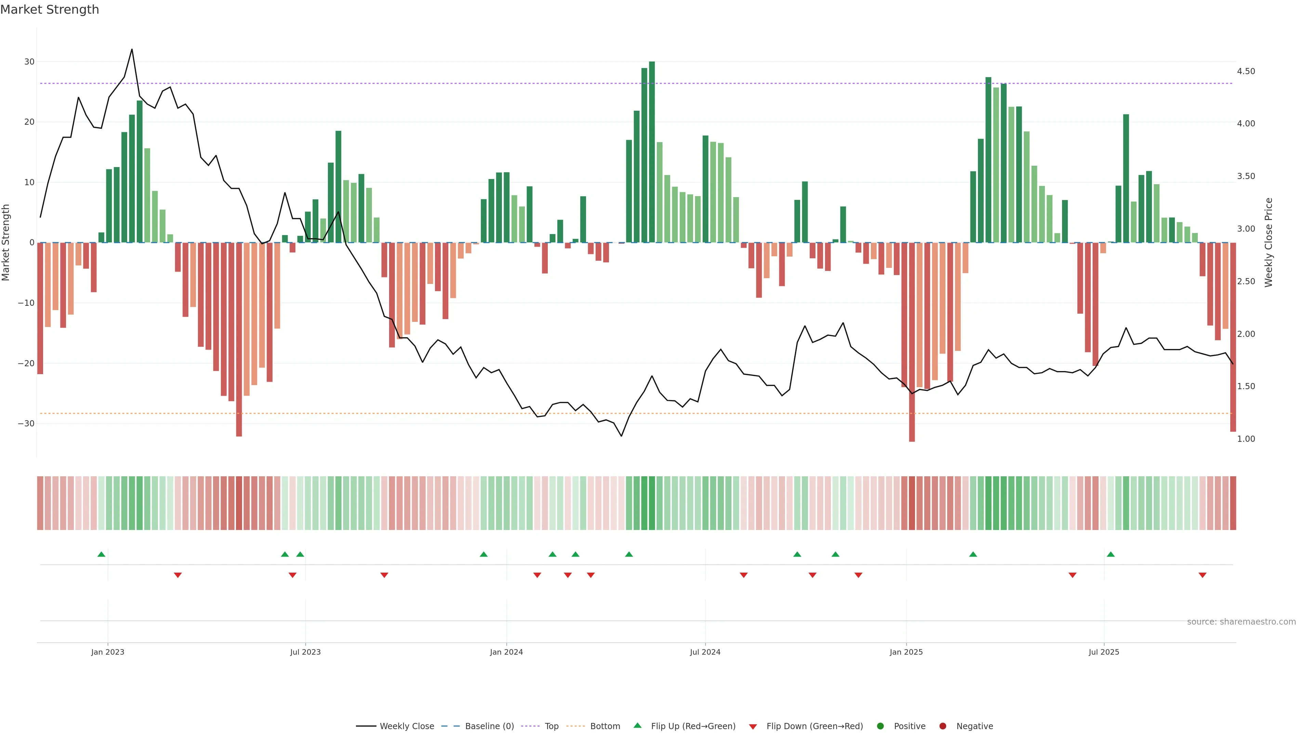The width and height of the screenshot is (1313, 738).
Task: Click the last red flip-down marker on the right
Action: point(1203,575)
